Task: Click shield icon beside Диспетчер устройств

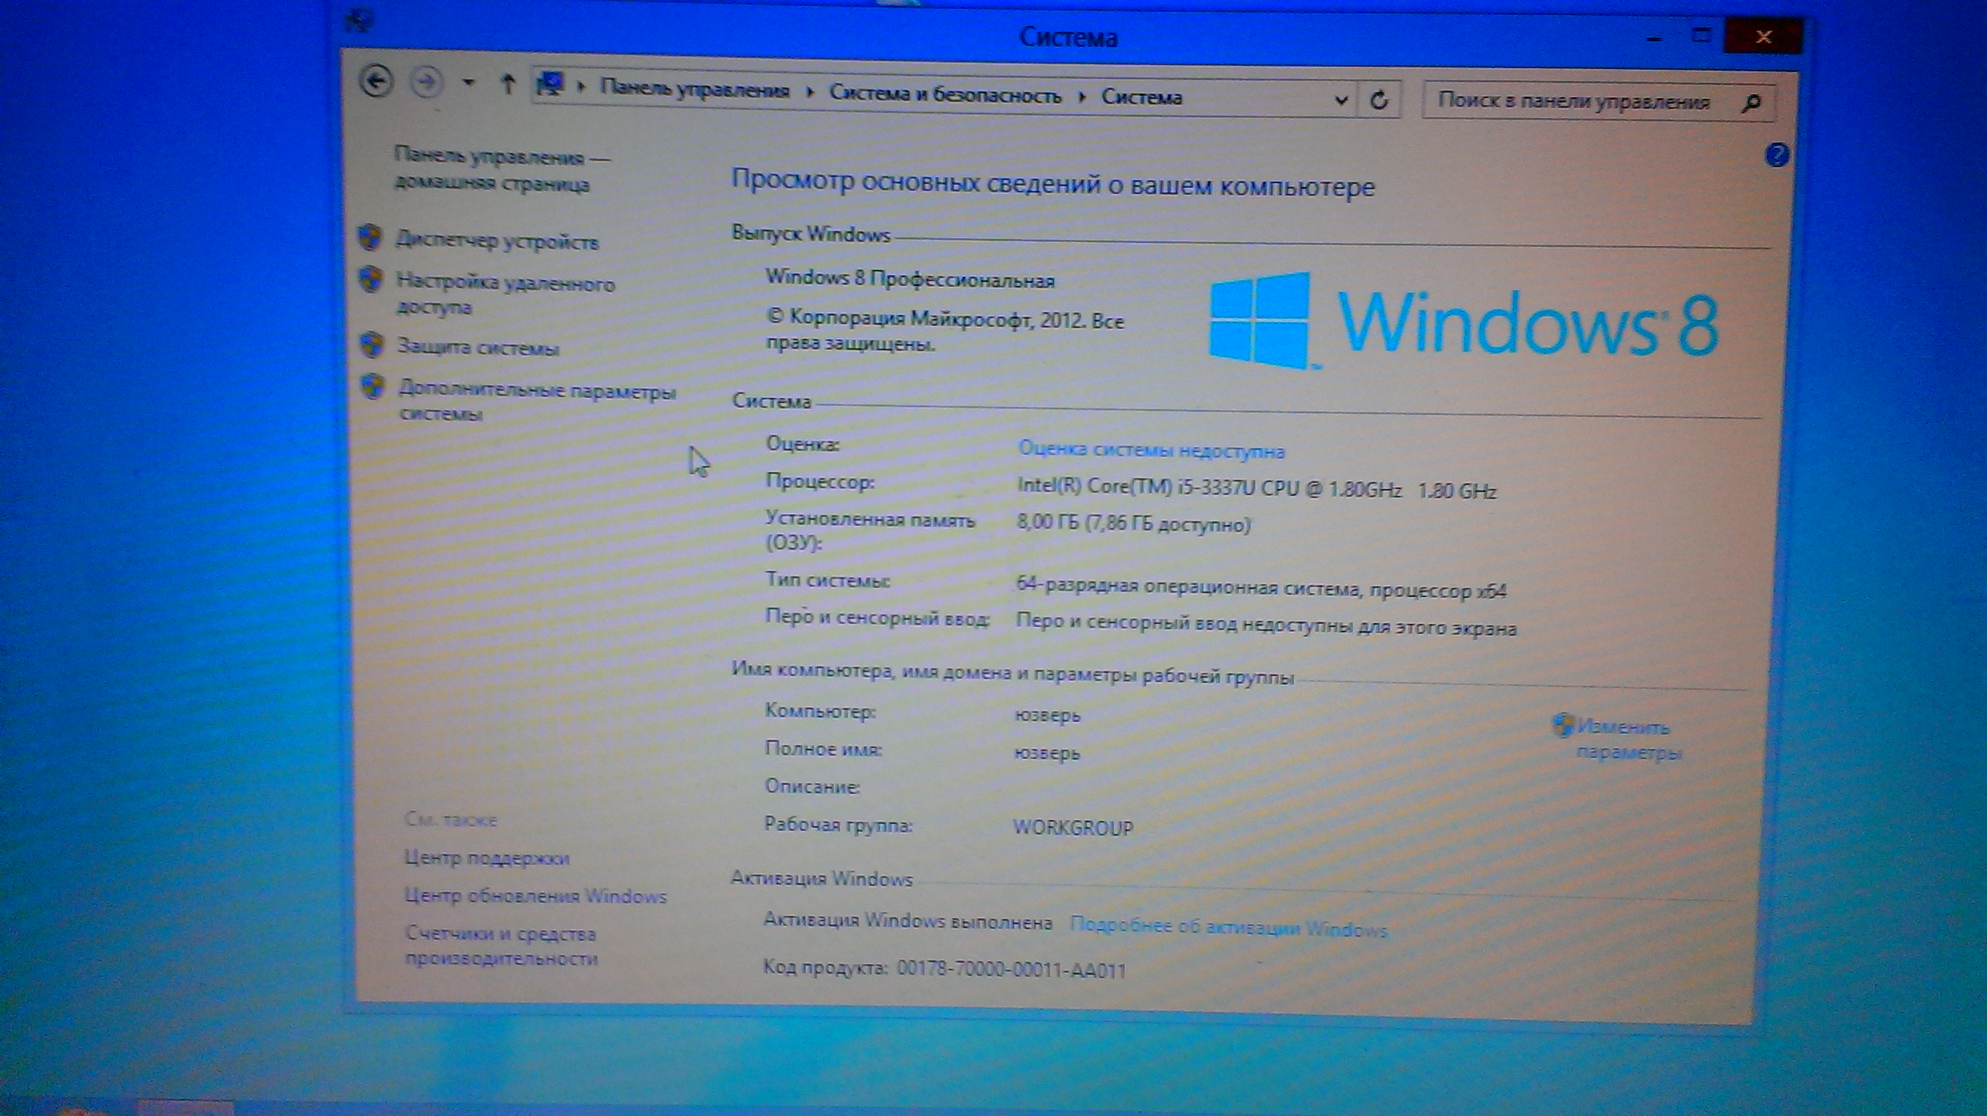Action: click(371, 238)
